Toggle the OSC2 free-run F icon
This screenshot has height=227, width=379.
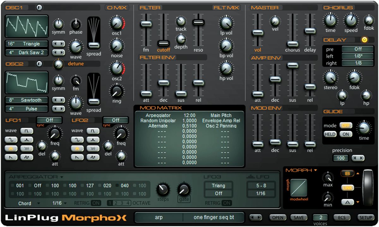(x=39, y=64)
